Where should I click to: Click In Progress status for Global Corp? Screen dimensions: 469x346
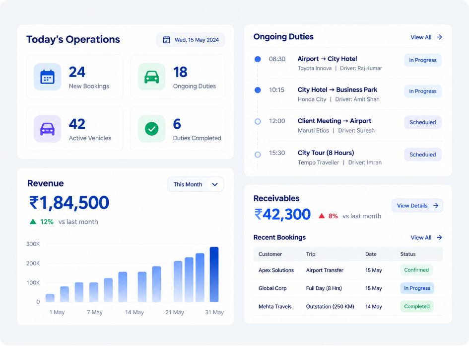(417, 288)
